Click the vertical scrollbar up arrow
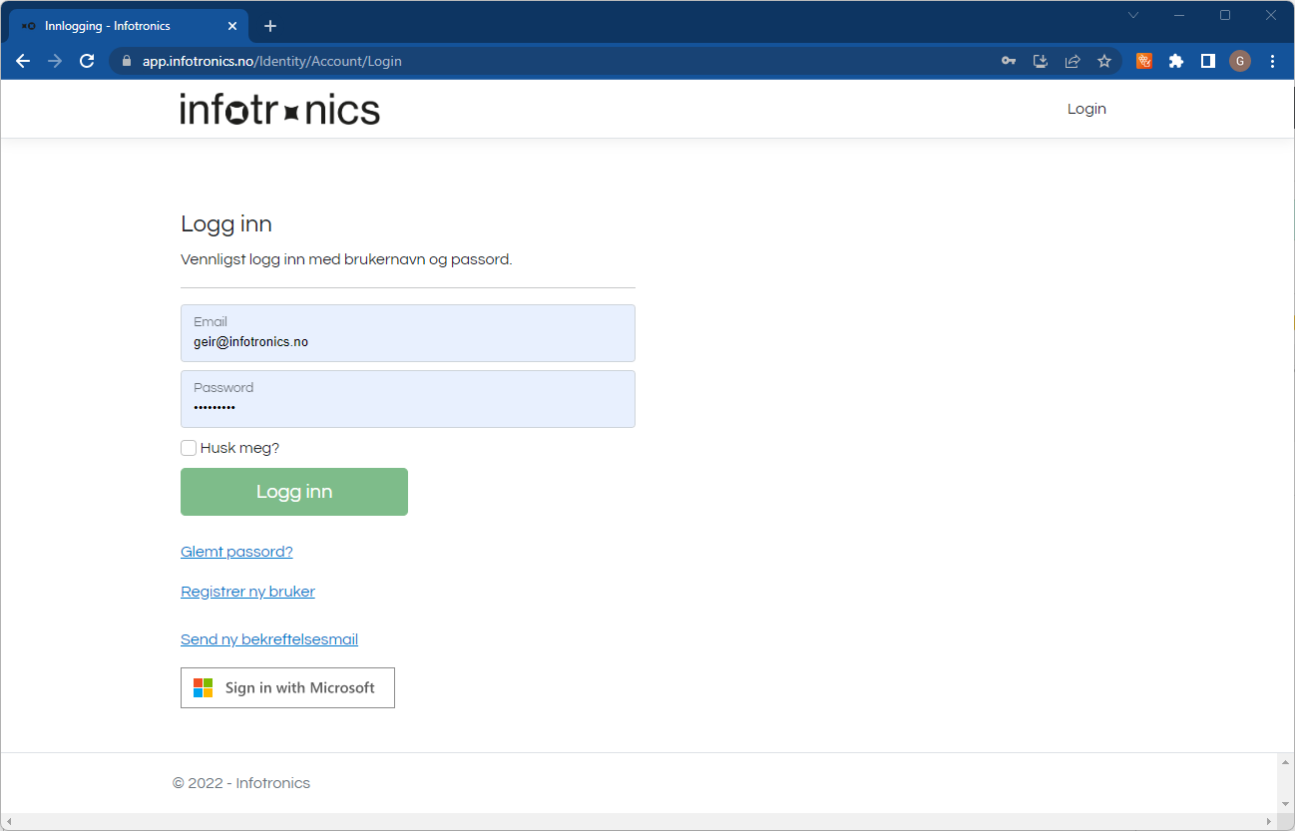 tap(1286, 762)
